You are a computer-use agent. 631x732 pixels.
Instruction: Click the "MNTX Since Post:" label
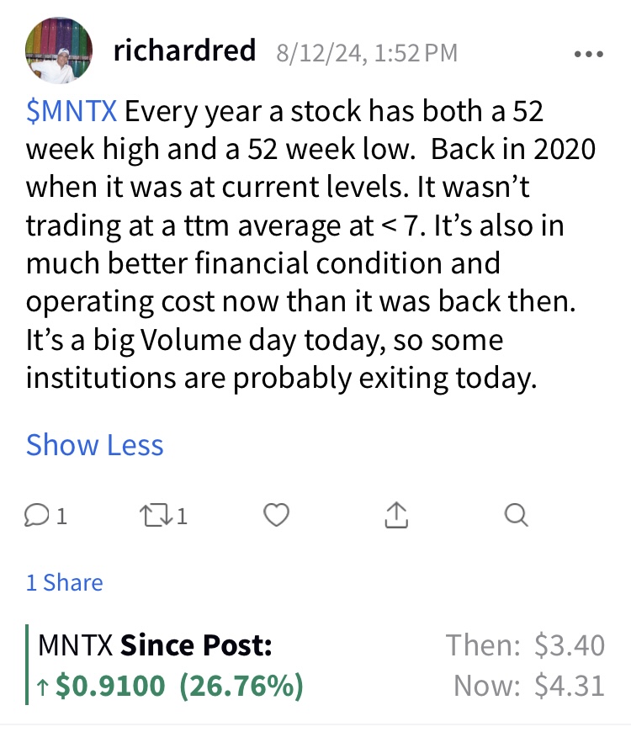(156, 646)
